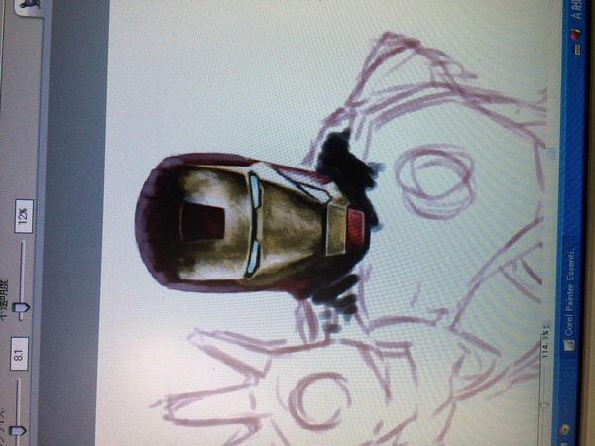Click the 12% opacity value field
Screen dimensions: 595x446
pyautogui.click(x=24, y=216)
